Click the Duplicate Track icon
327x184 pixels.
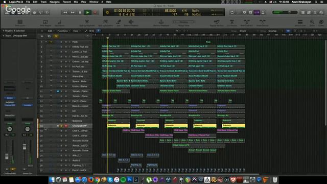click(49, 36)
